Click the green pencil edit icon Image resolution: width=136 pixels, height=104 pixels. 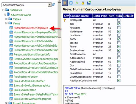click(77, 3)
